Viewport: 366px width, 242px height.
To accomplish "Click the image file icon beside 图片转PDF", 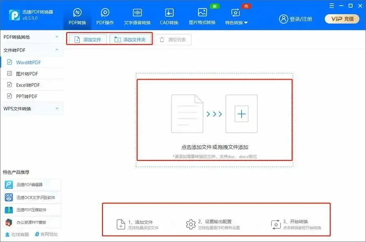I will click(x=10, y=73).
